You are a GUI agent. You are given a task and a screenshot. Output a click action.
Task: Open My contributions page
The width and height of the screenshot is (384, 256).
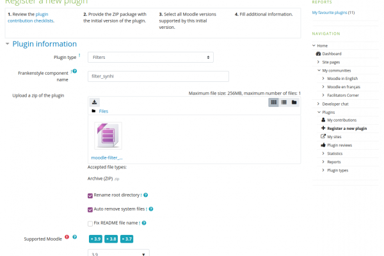(x=342, y=120)
